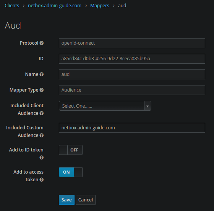
Task: Click the Included Custom Audience help icon
Action: [x=42, y=135]
